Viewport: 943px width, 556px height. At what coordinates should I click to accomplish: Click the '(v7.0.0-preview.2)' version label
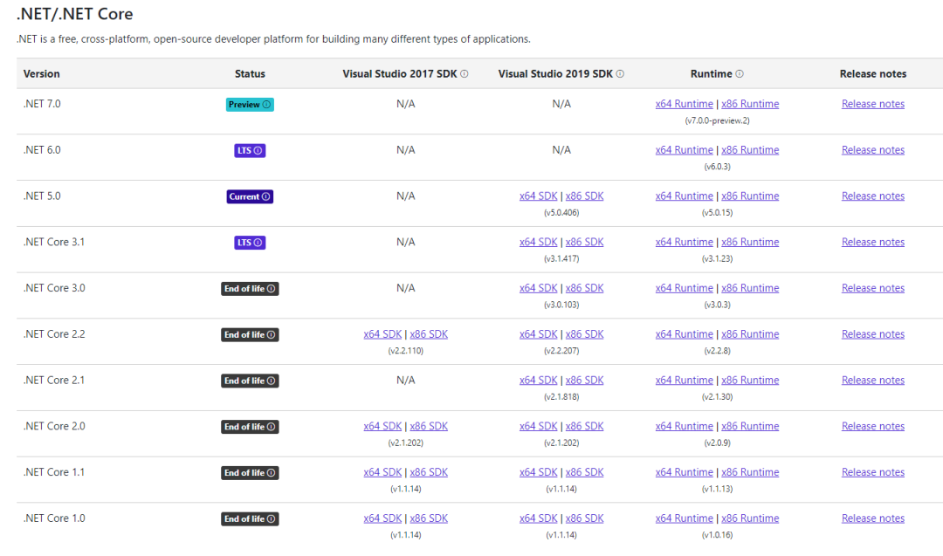717,120
